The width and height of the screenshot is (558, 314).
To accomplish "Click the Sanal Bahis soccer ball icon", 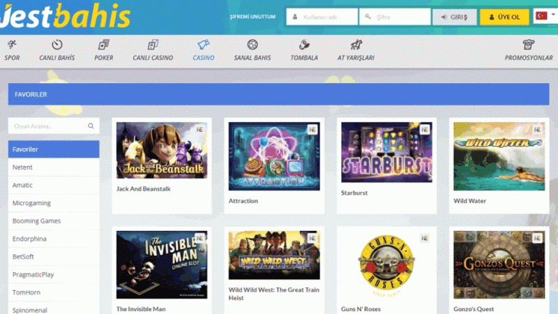I will (x=252, y=45).
